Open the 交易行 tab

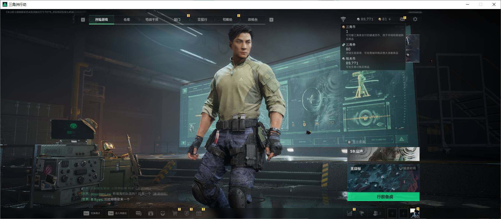pos(202,20)
